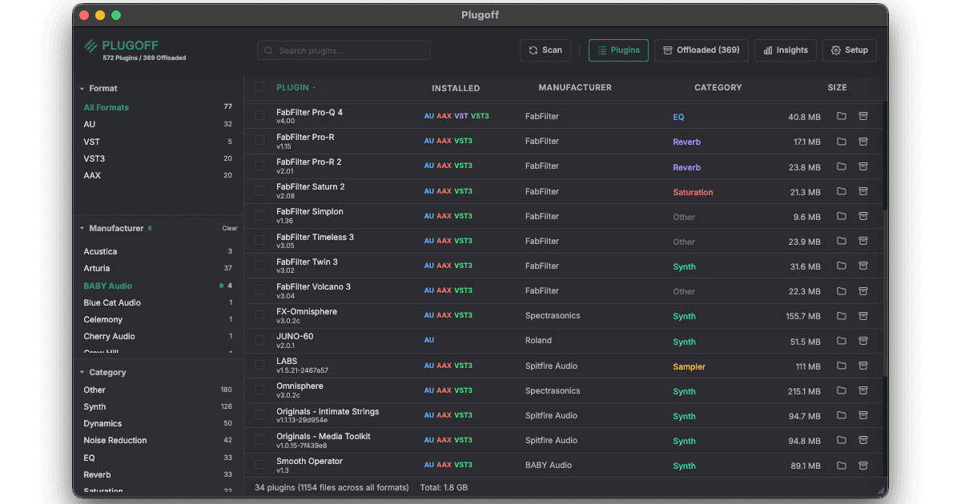This screenshot has width=961, height=504.
Task: Click the folder icon for FabFilter Twin 3
Action: [841, 266]
